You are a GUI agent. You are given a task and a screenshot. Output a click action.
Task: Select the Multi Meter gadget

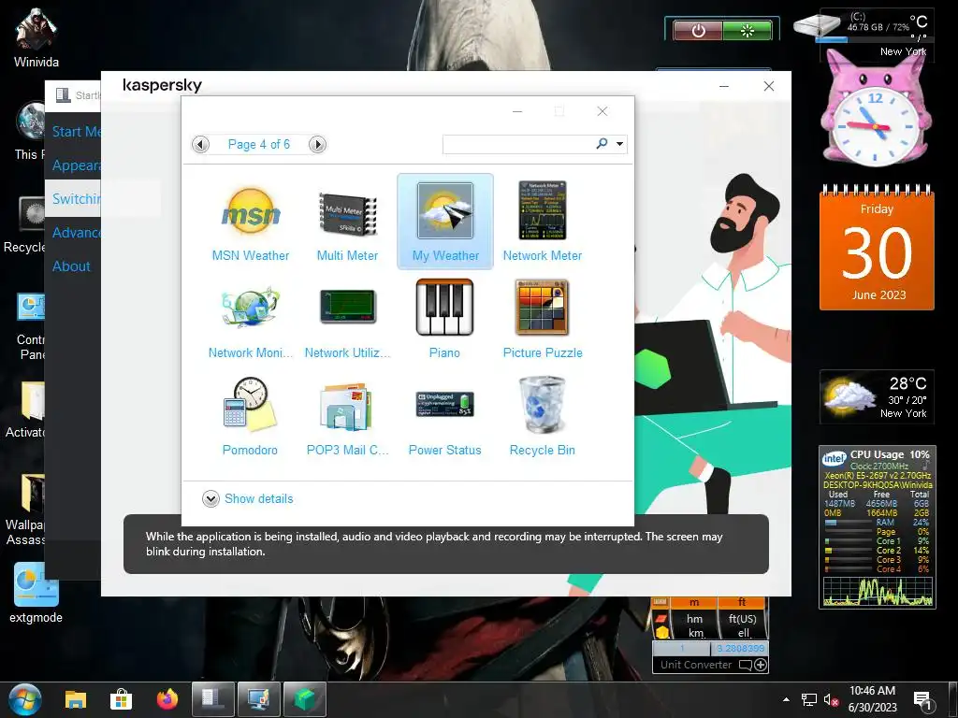347,223
